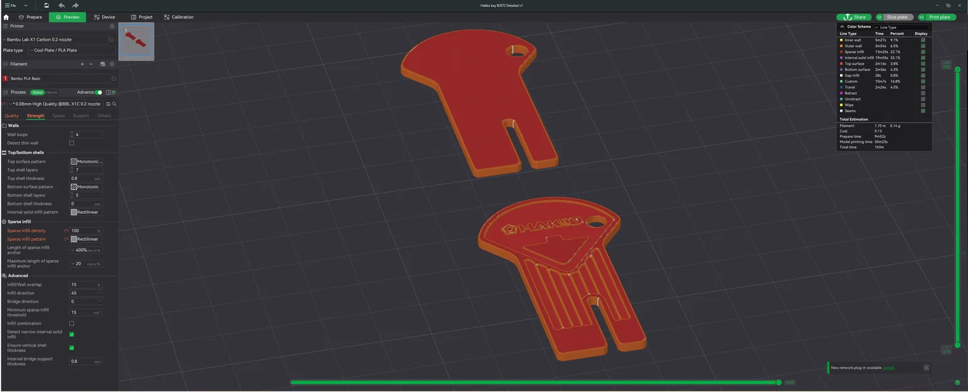Open Bottom surface pattern dropdown
The image size is (968, 392).
tap(86, 187)
